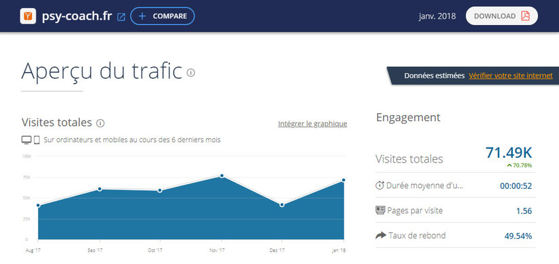Viewport: 559px width, 264px height.
Task: Click the psy-coach.fr domain title
Action: point(77,16)
